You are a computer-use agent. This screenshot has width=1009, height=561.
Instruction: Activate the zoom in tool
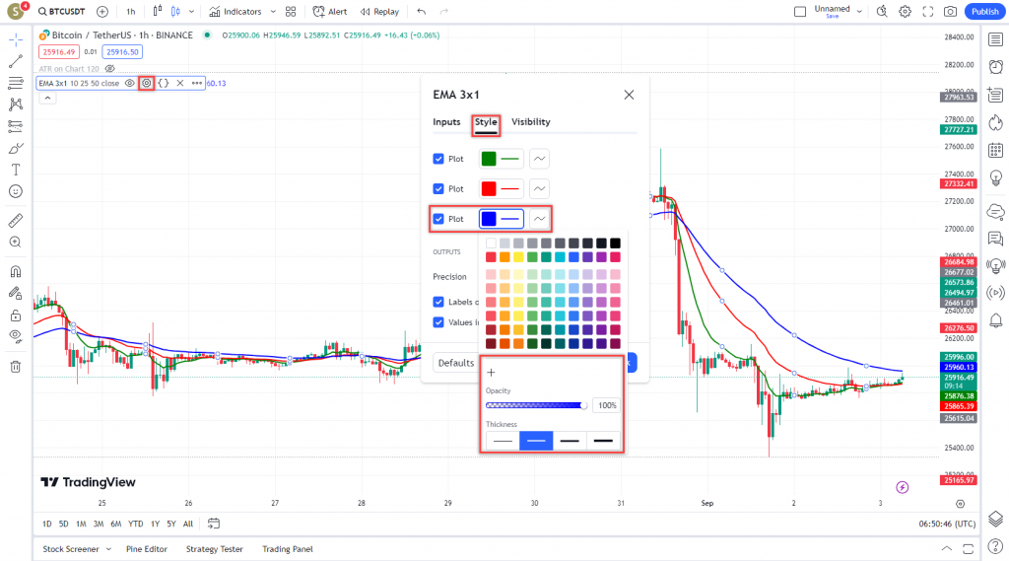[16, 243]
